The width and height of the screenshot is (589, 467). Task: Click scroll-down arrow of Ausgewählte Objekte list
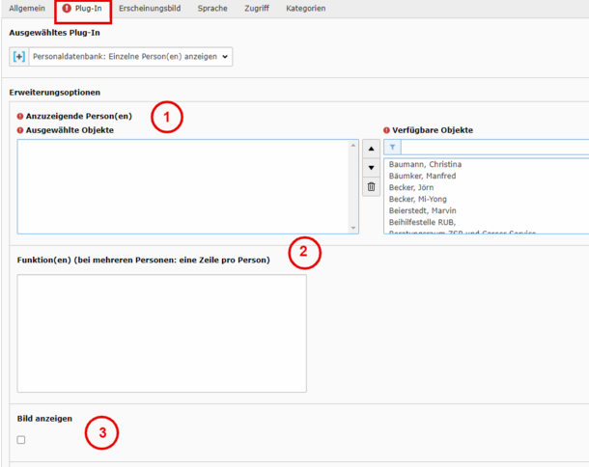[x=353, y=228]
